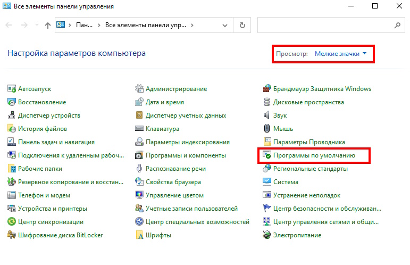This screenshot has height=265, width=410.
Task: Open Параметры Проводника link
Action: click(309, 142)
